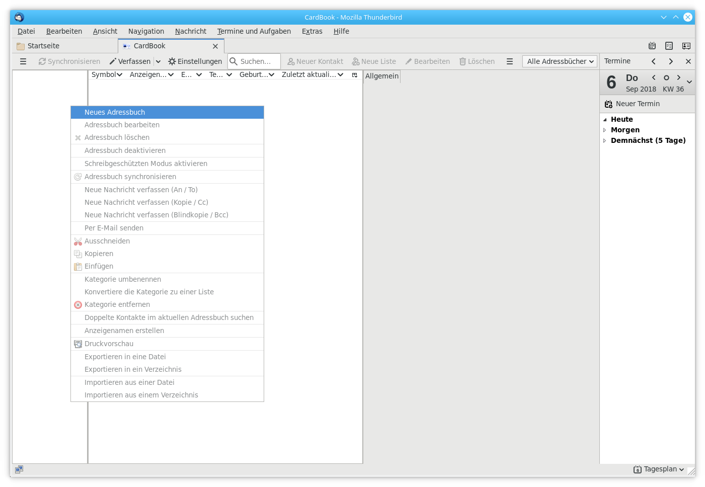Click the Neuer Termin button

tap(633, 104)
